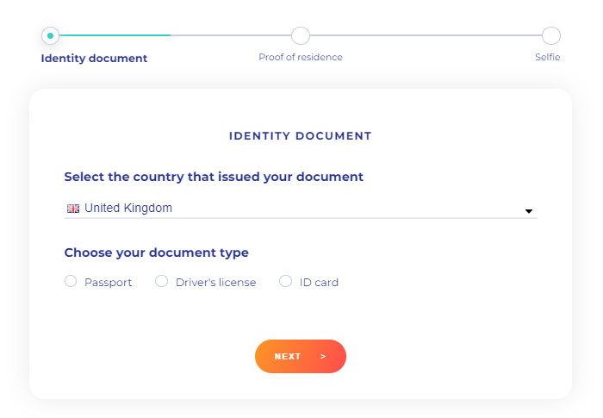Screen dimensions: 603x418
Task: Click the IDENTITY DOCUMENT card heading
Action: [x=301, y=136]
